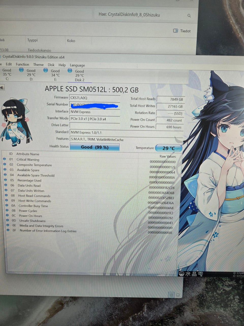
Task: Click the Tiedostokansio row in Explorer
Action: (39, 50)
